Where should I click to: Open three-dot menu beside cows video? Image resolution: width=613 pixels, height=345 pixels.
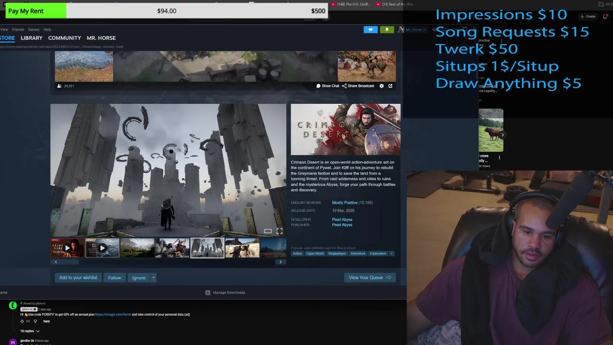(x=499, y=157)
